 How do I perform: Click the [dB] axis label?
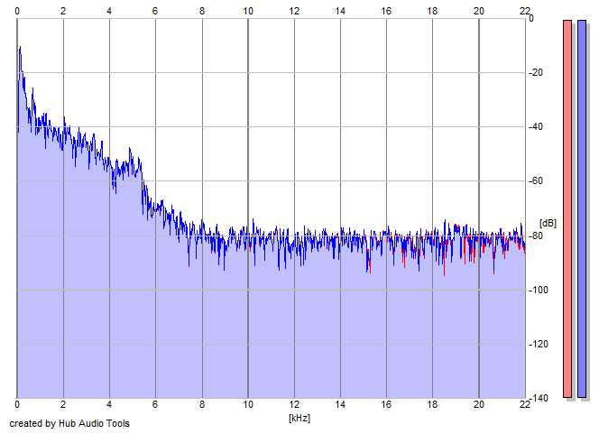point(548,223)
